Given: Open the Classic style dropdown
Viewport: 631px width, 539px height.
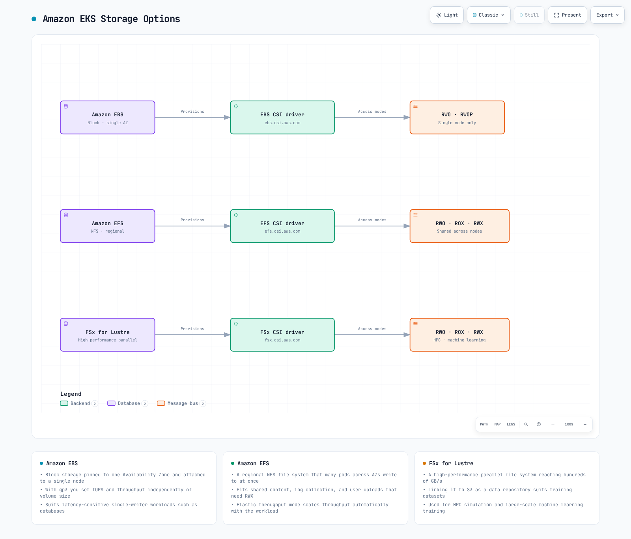Looking at the screenshot, I should [489, 15].
